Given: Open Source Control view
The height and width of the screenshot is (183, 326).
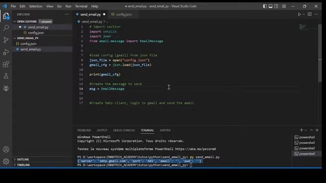Looking at the screenshot, I should tap(6, 40).
